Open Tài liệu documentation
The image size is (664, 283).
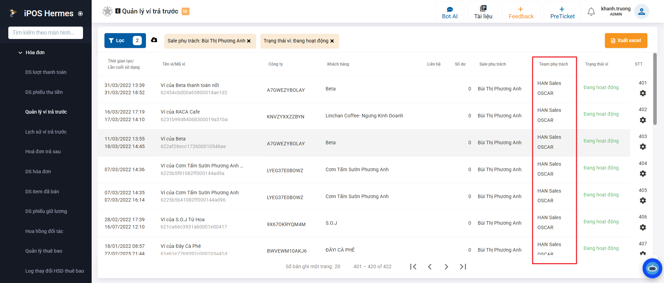[483, 12]
